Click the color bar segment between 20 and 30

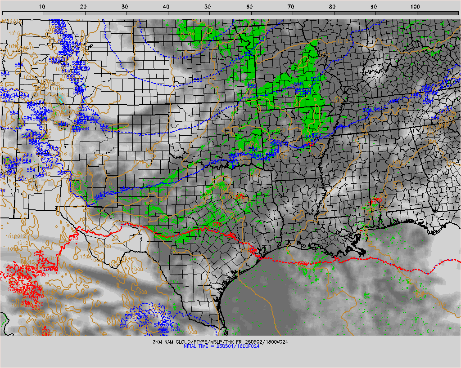pyautogui.click(x=106, y=13)
